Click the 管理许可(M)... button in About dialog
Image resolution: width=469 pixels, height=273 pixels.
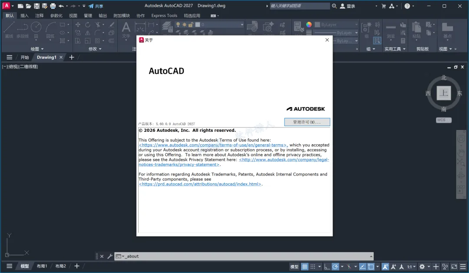[307, 122]
